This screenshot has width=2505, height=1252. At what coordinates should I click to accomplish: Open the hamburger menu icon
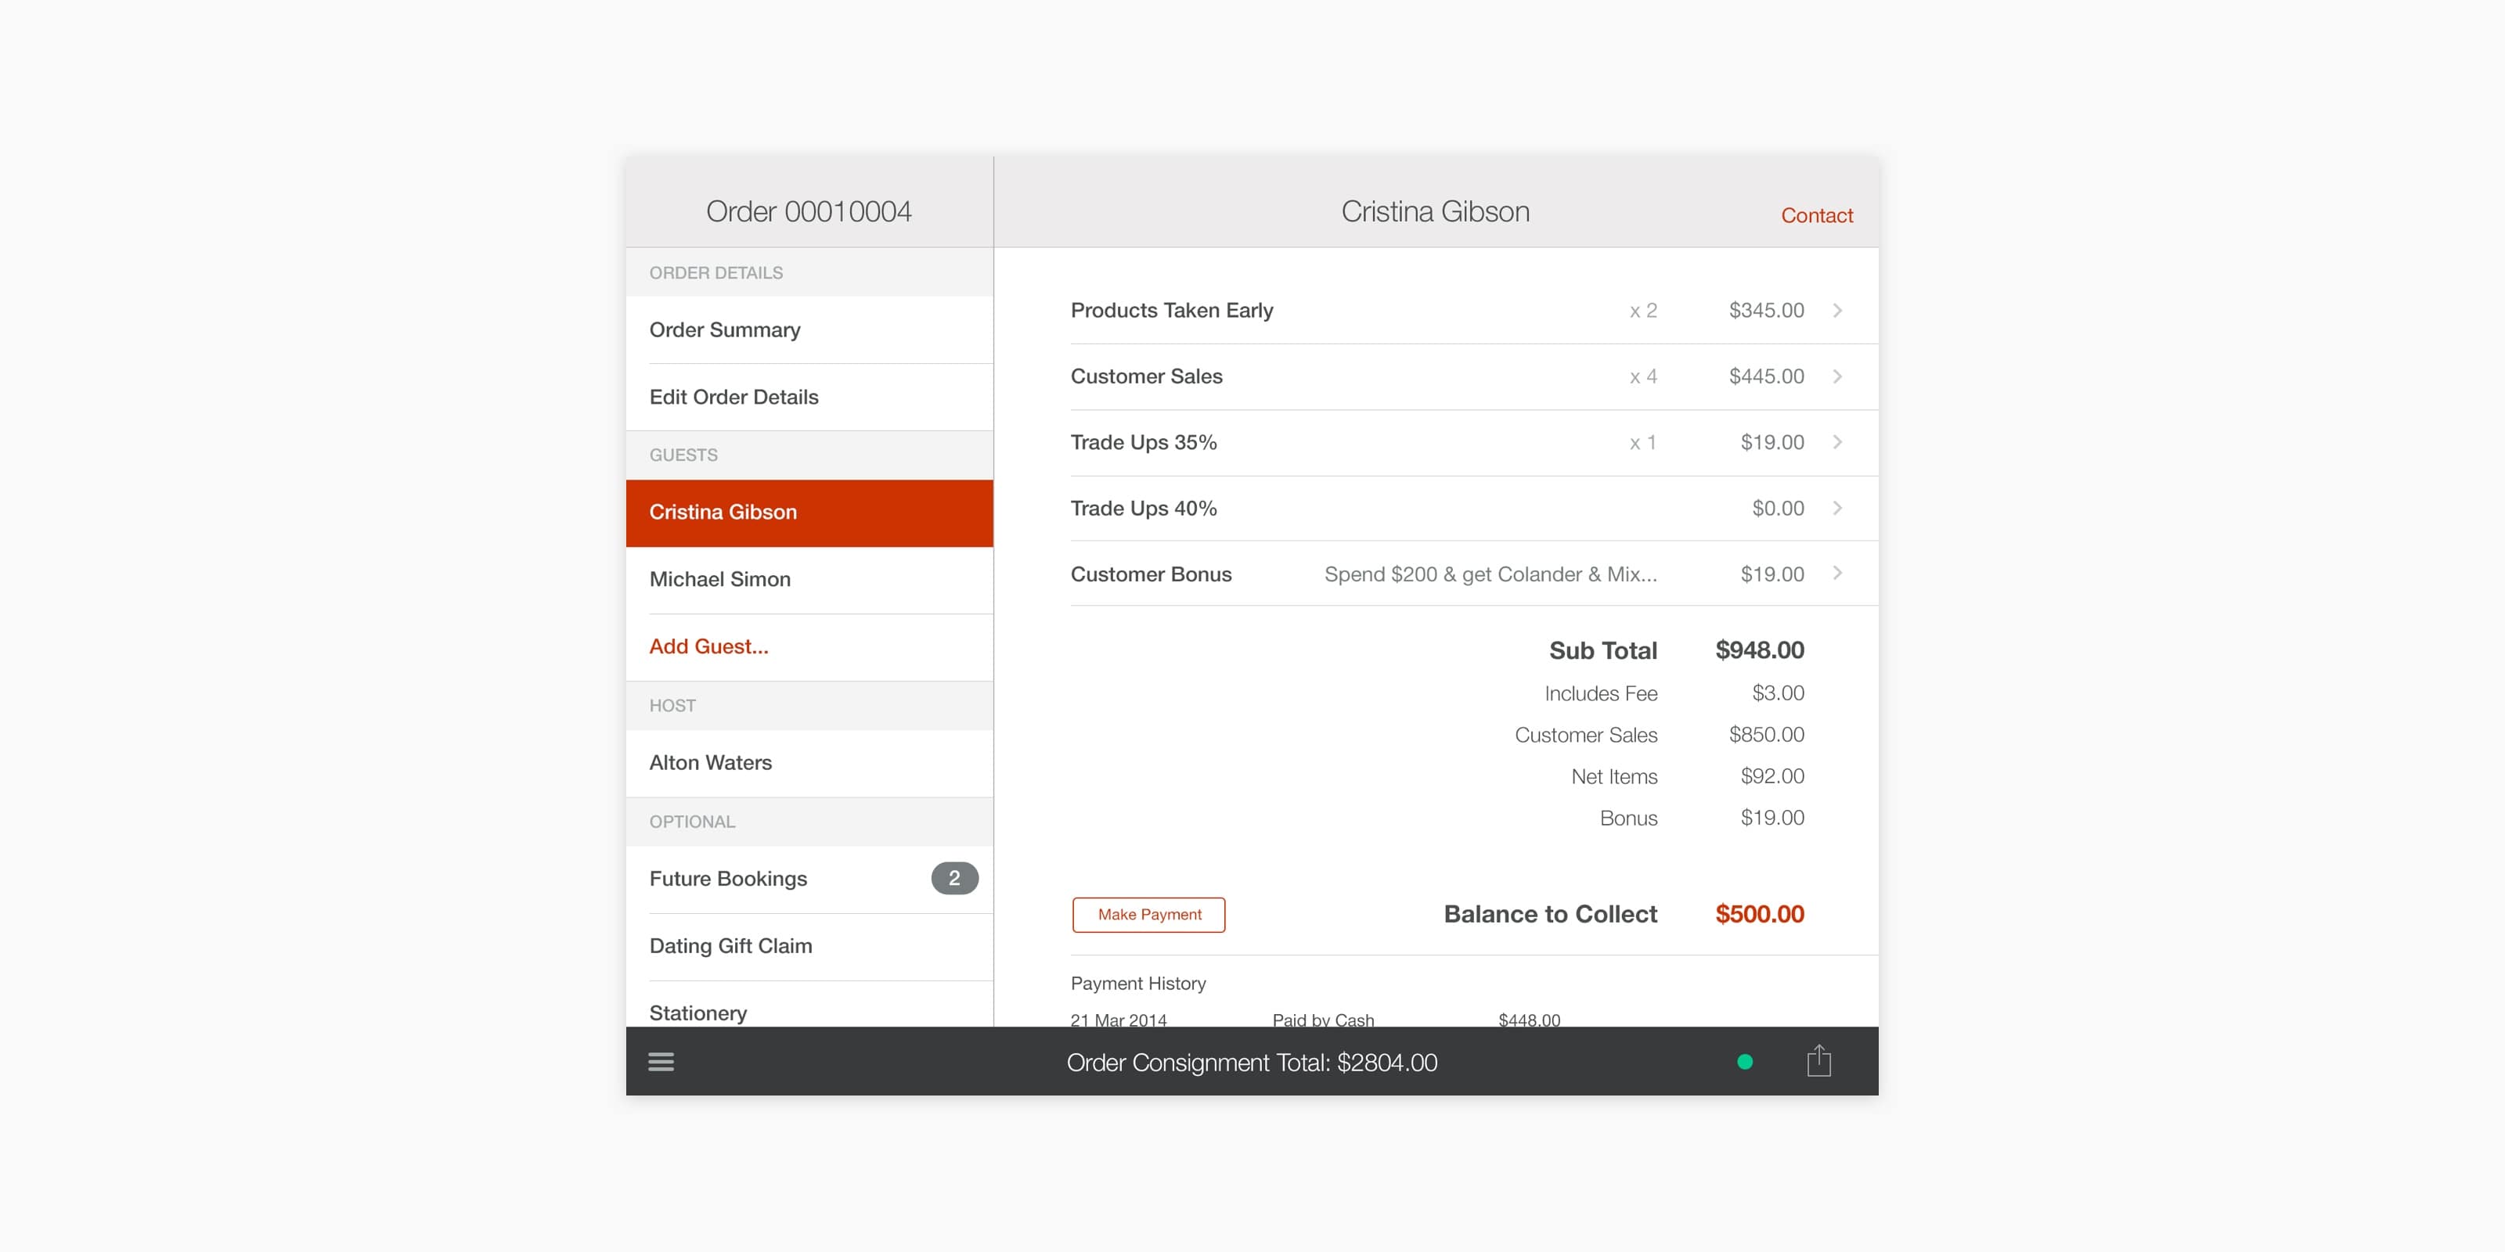[x=661, y=1062]
